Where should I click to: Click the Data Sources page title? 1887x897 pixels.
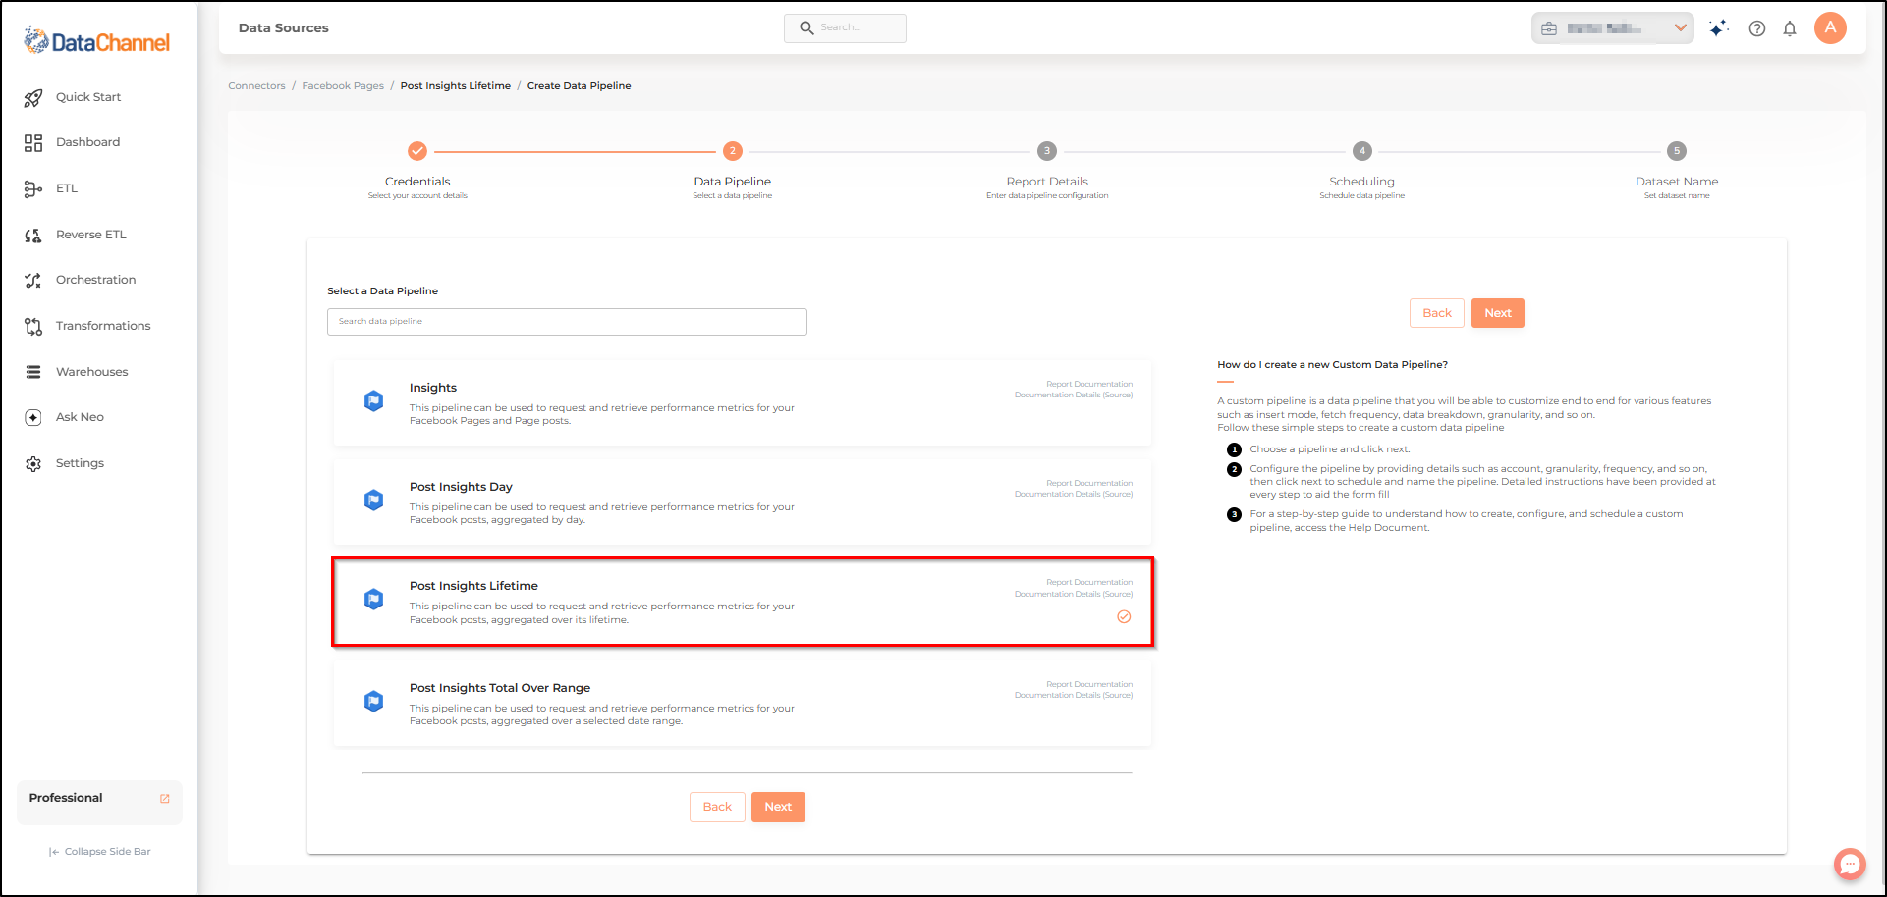(284, 28)
